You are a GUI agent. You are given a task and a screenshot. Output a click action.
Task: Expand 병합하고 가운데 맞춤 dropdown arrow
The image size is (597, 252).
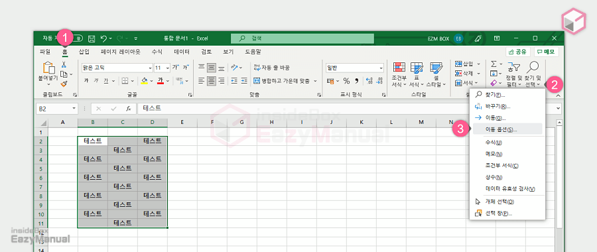(x=316, y=81)
